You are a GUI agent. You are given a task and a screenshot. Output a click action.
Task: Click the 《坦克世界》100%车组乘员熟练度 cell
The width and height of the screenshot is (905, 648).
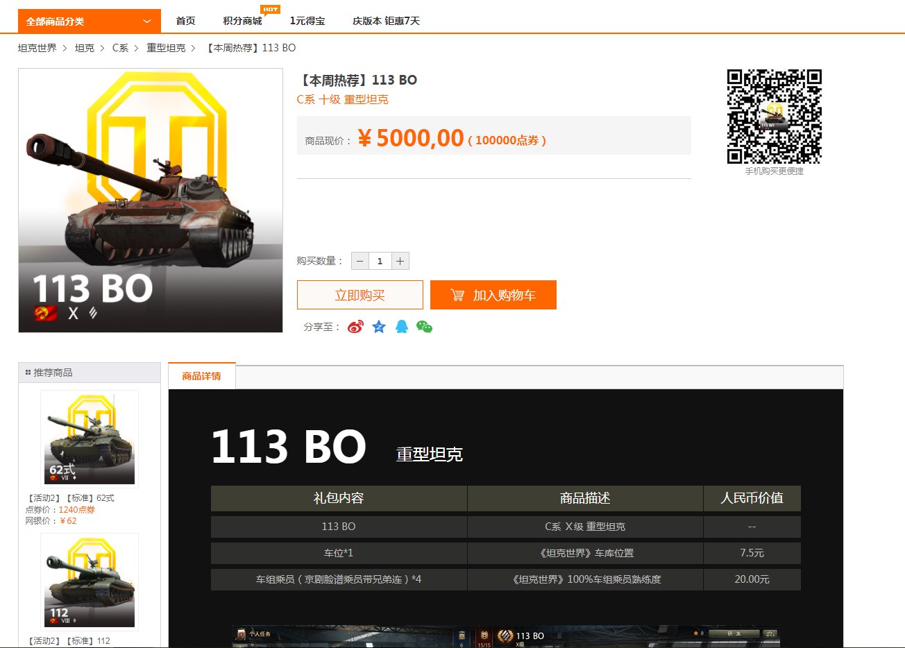pyautogui.click(x=586, y=579)
